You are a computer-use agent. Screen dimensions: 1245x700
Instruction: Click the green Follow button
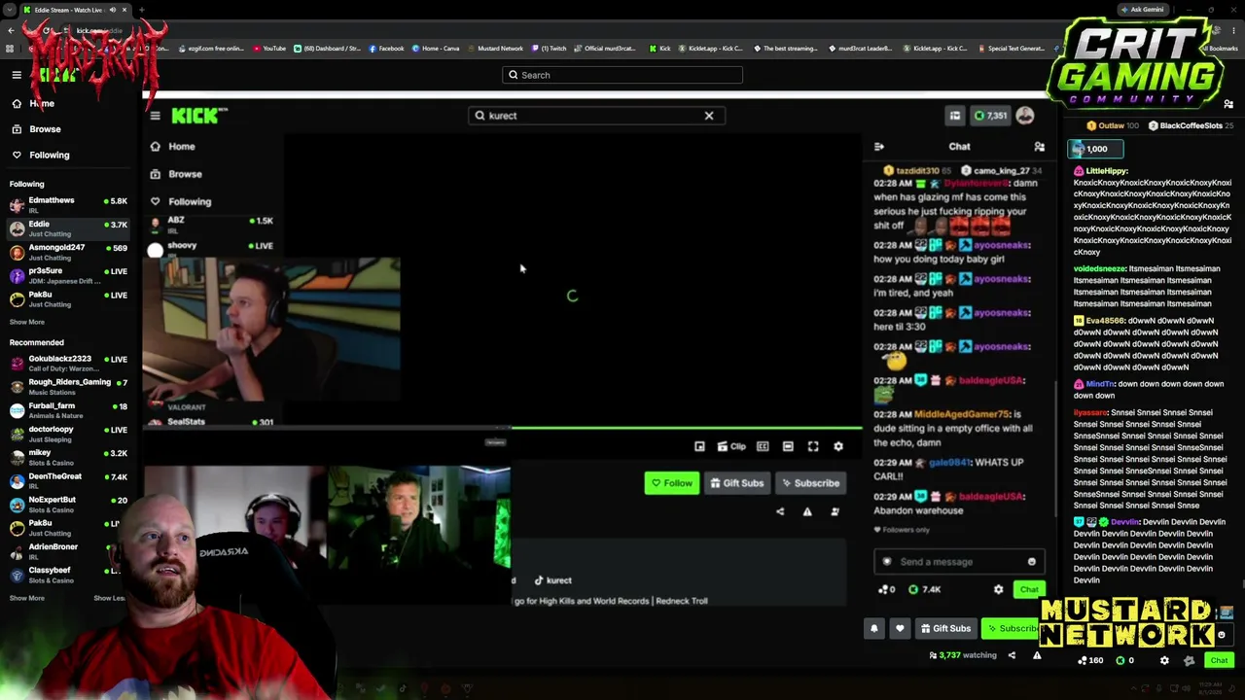pos(671,483)
